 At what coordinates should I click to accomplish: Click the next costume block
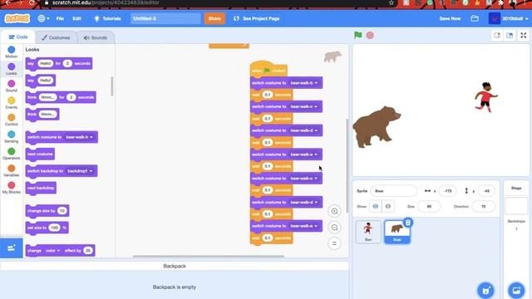40,154
